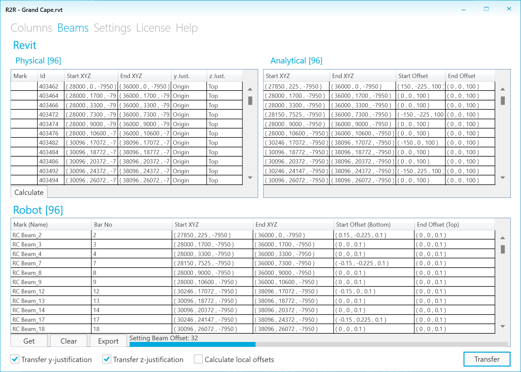The width and height of the screenshot is (521, 372).
Task: Click the y Just. column header
Action: [x=189, y=76]
